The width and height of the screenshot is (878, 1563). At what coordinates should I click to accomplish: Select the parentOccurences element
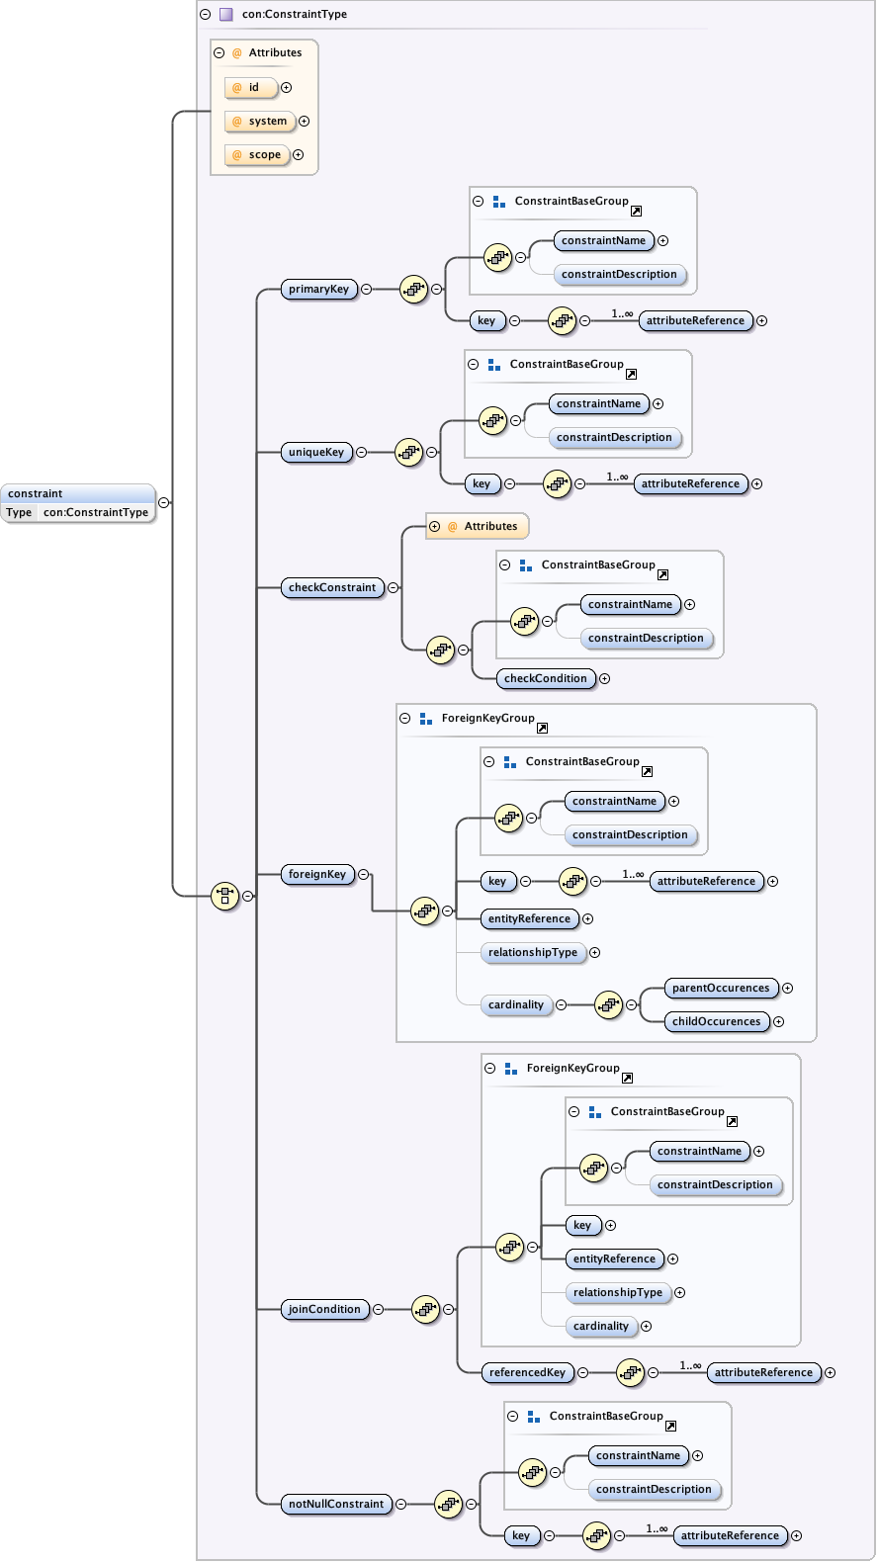720,989
